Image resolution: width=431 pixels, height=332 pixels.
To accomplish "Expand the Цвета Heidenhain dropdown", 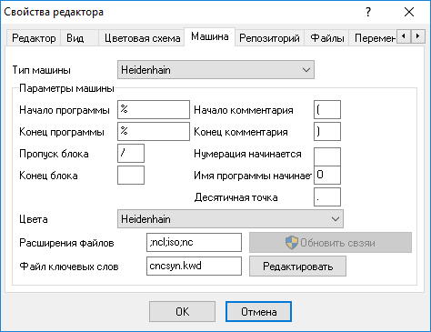I will [x=230, y=219].
